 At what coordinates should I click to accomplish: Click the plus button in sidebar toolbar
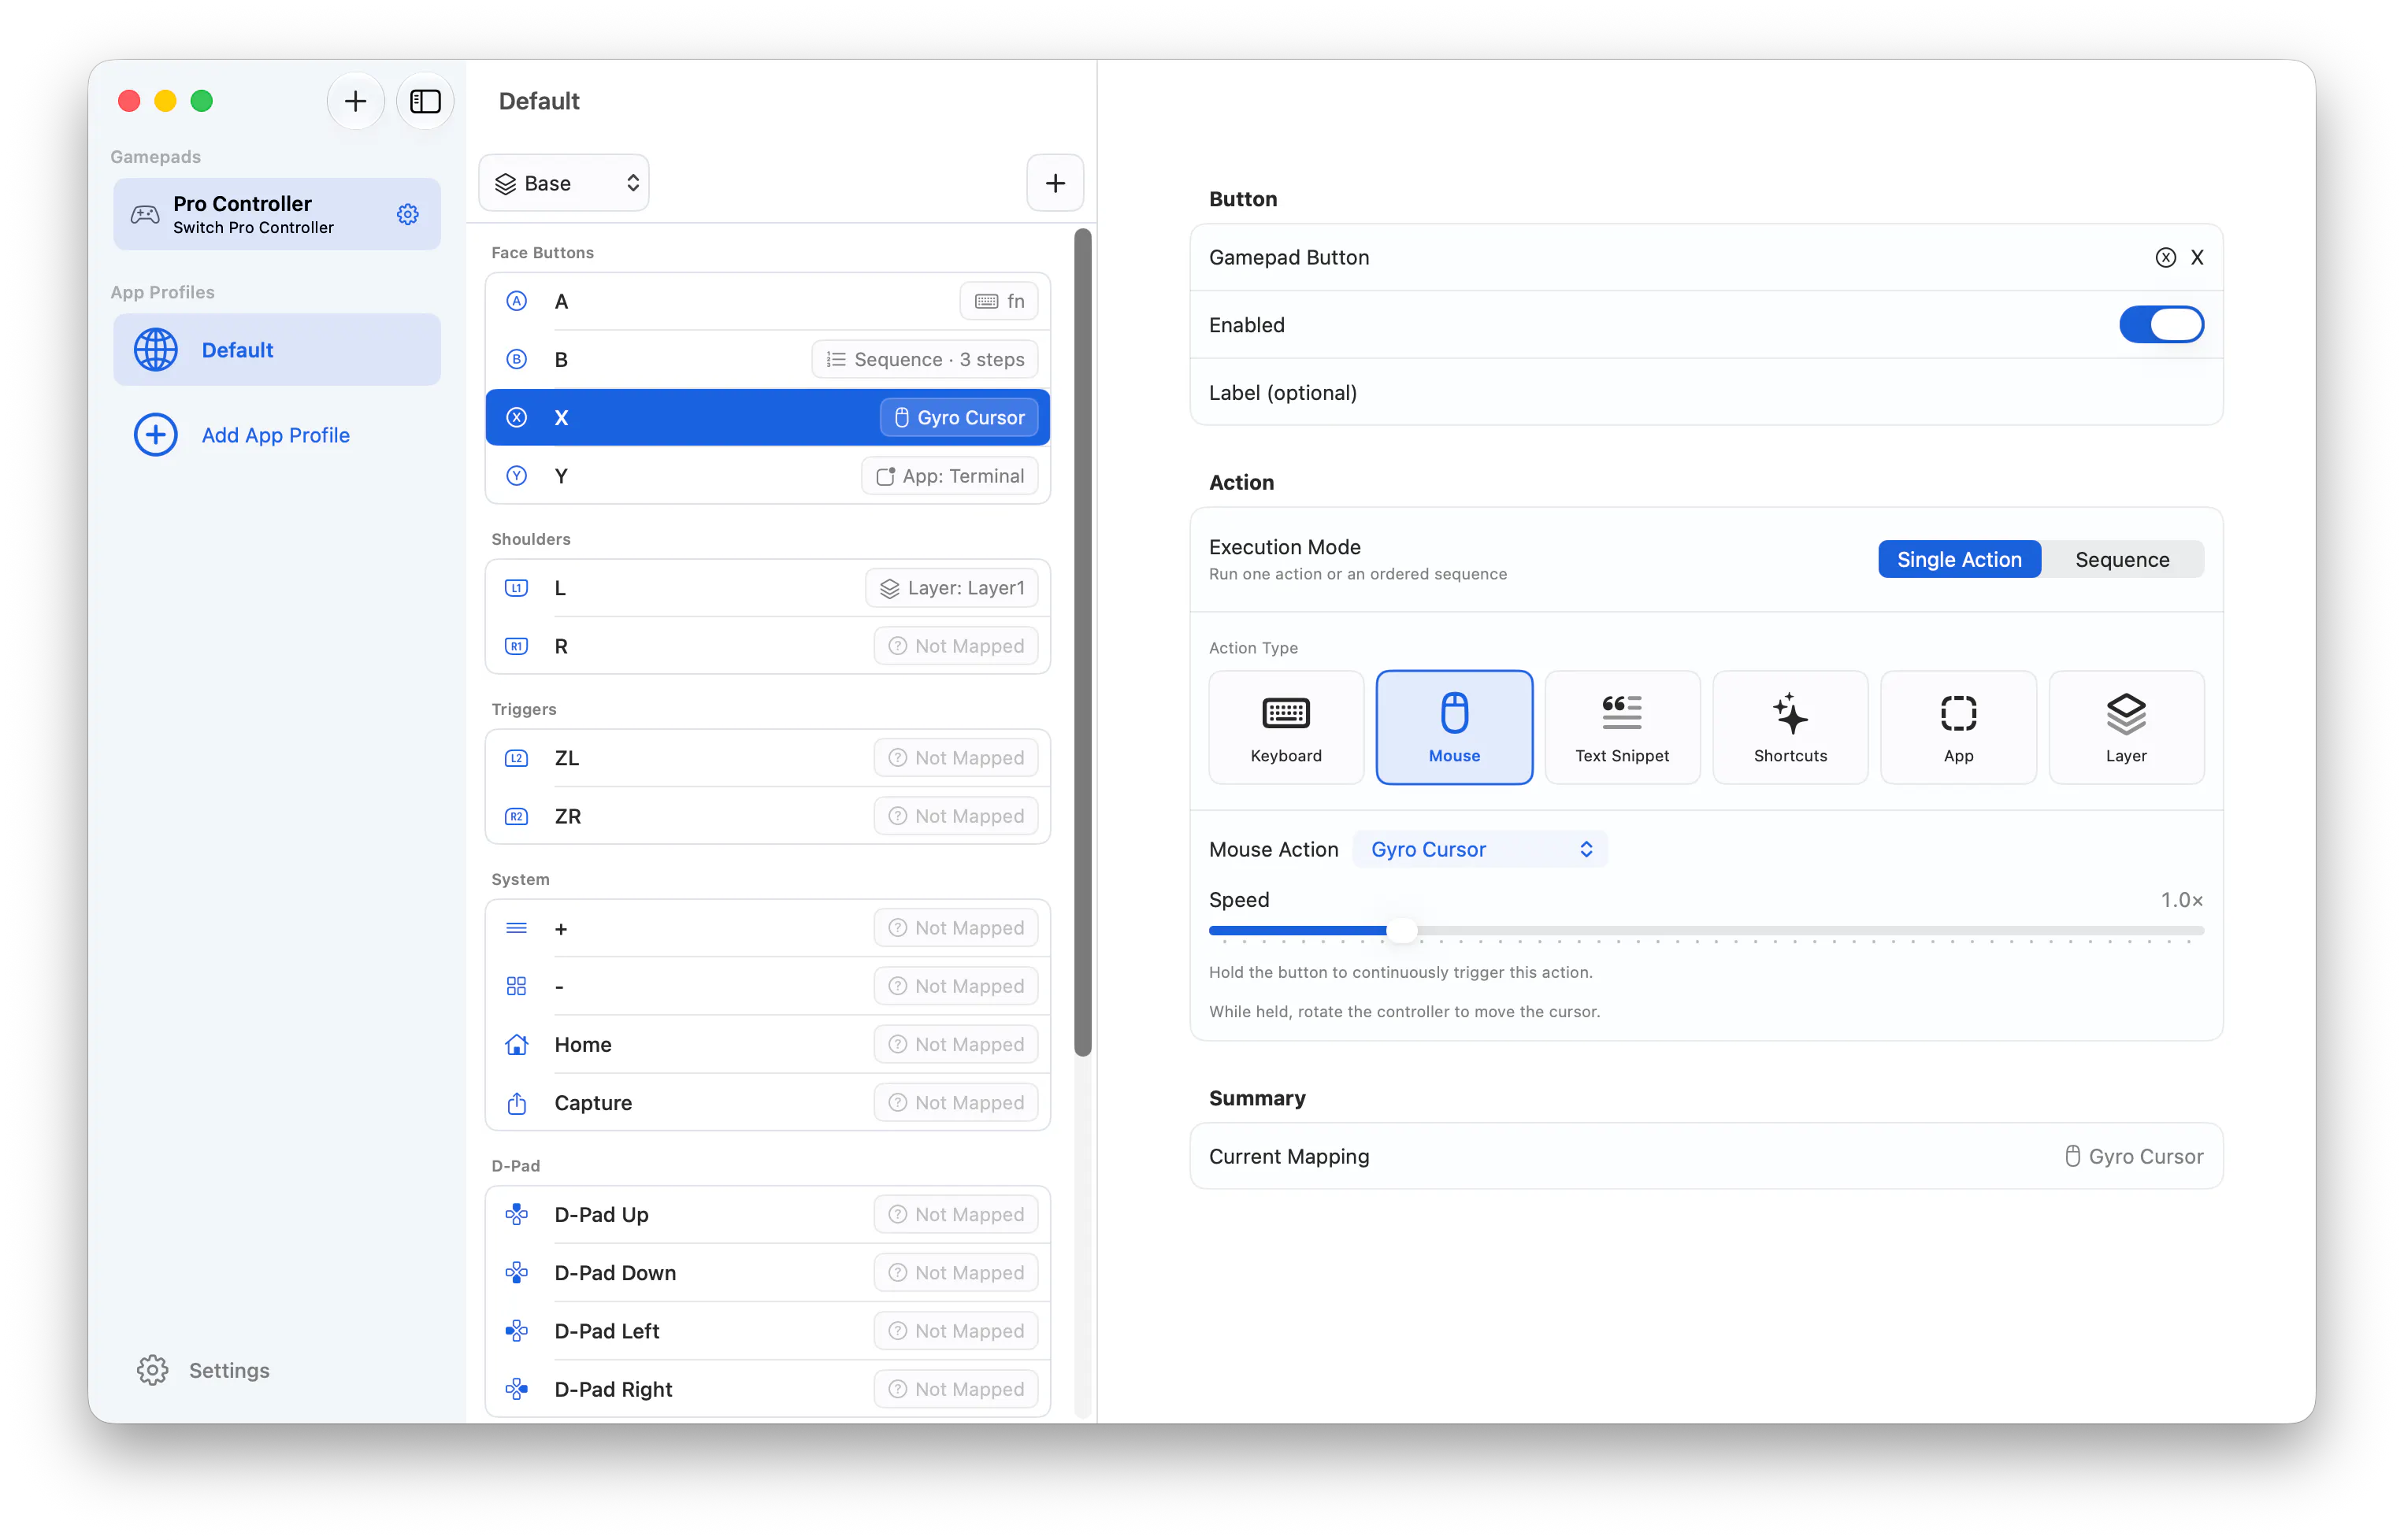tap(355, 101)
